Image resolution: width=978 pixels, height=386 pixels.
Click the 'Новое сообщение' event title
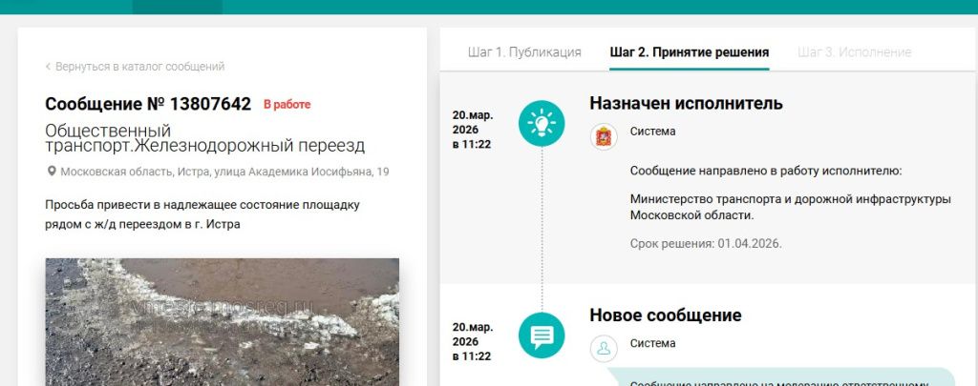point(665,315)
